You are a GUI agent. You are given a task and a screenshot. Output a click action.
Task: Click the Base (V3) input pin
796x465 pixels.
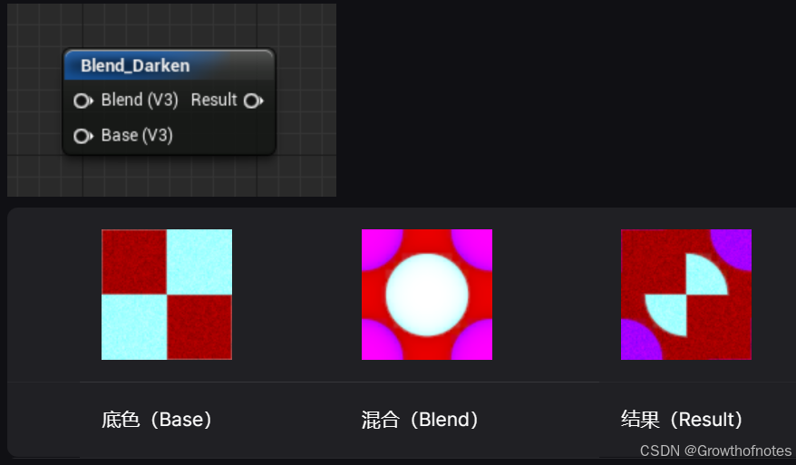[x=83, y=136]
